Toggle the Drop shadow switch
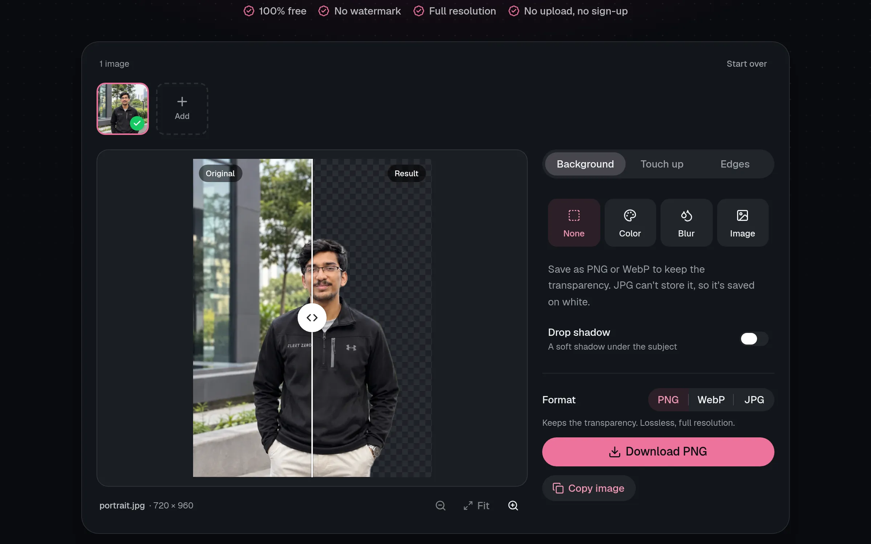 [x=754, y=339]
